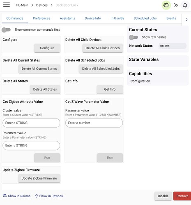Click Delete All Scheduled Jobs button
This screenshot has height=205, width=191.
(101, 68)
